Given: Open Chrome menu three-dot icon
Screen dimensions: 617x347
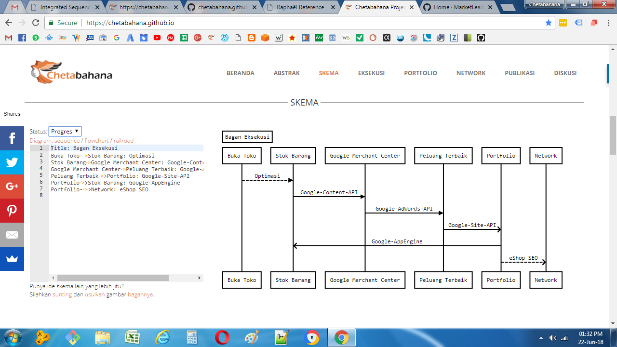Looking at the screenshot, I should [608, 23].
